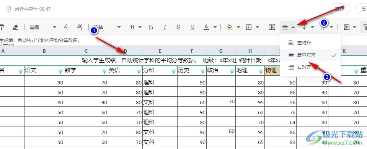Click the decrease decimal places icon

(x=66, y=28)
